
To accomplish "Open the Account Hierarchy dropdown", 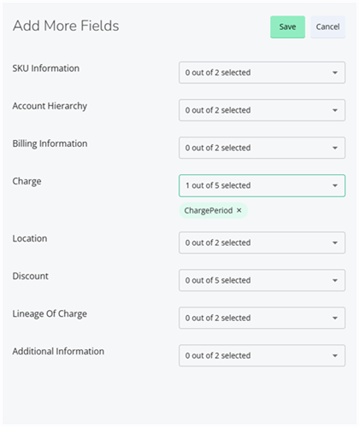I will coord(262,110).
